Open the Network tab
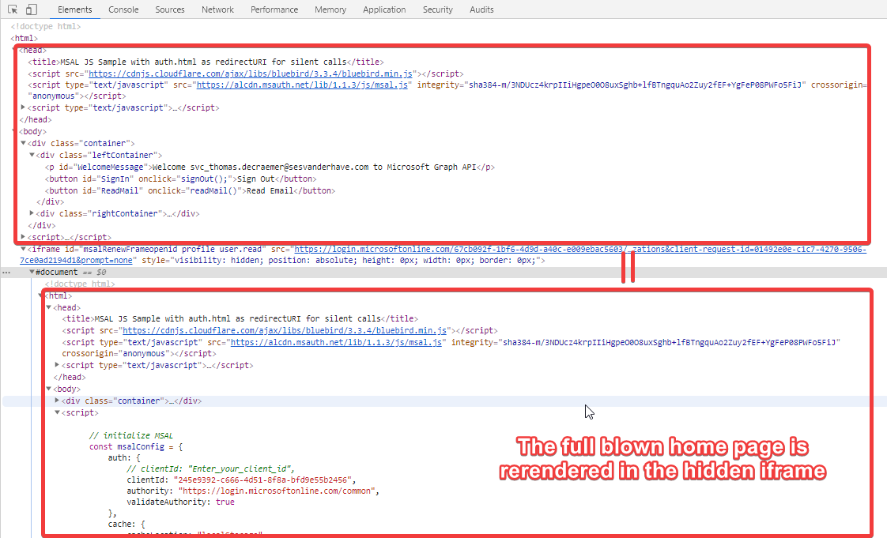This screenshot has width=887, height=538. (x=217, y=9)
